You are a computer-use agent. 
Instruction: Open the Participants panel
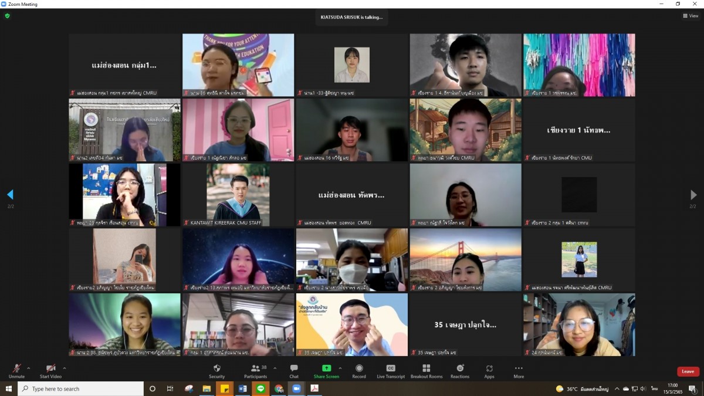(255, 371)
